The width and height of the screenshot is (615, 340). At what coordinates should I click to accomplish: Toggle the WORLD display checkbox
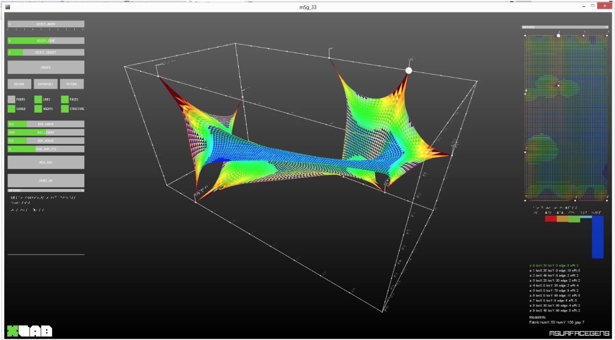[12, 109]
